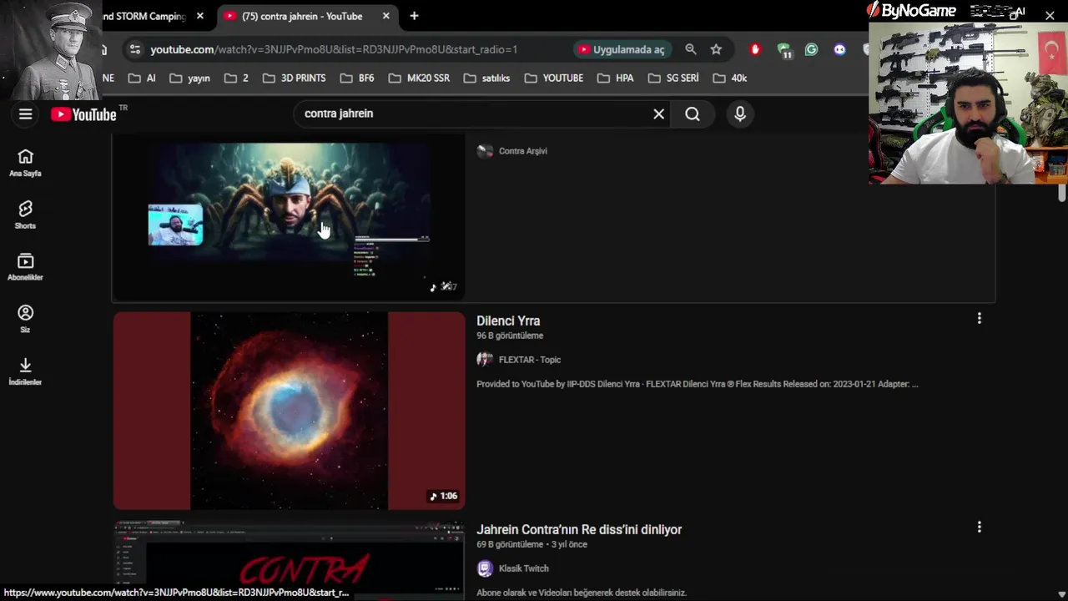Click the browser address bar URL

point(334,49)
